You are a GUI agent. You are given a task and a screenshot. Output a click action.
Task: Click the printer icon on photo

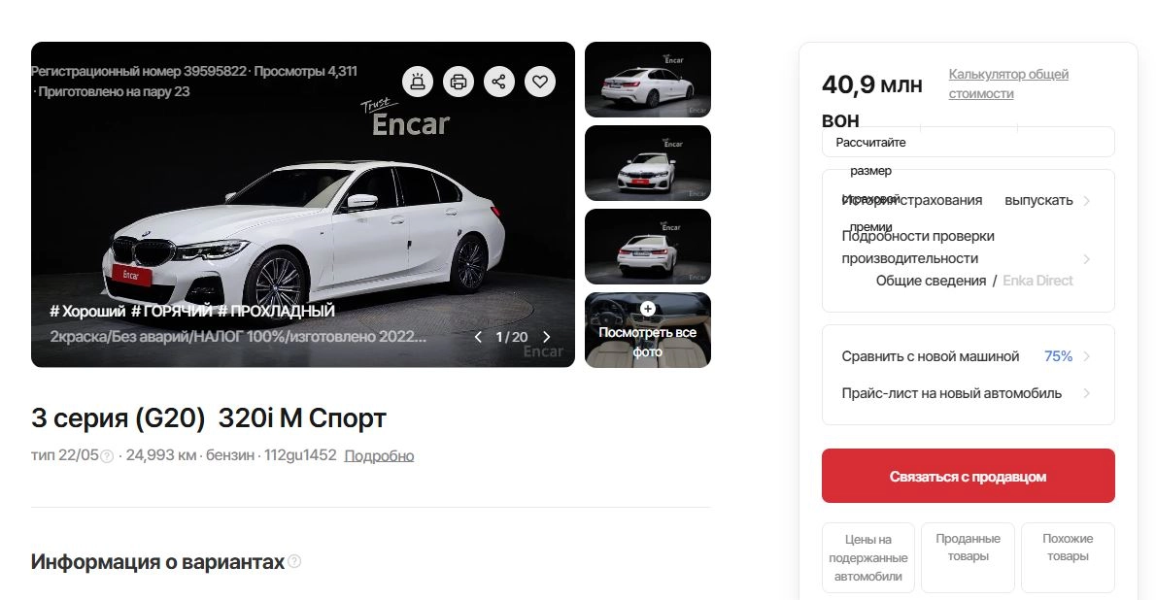click(458, 82)
